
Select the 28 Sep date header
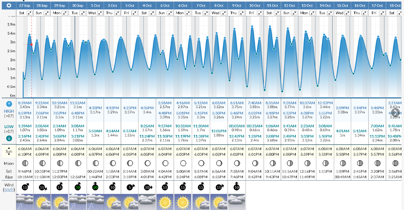point(42,6)
